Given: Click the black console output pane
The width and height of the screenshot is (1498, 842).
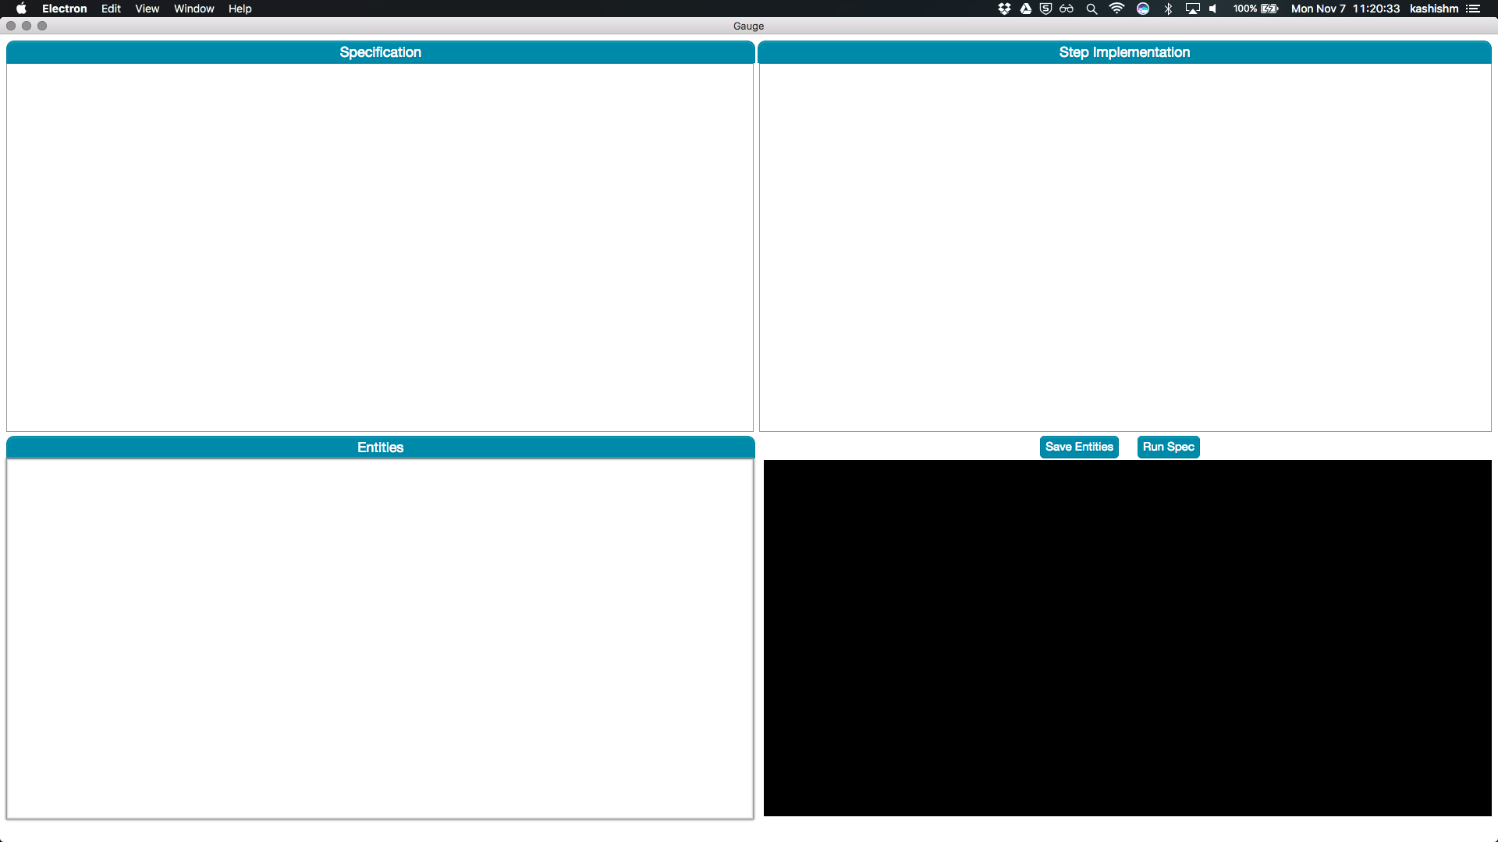Looking at the screenshot, I should point(1127,638).
